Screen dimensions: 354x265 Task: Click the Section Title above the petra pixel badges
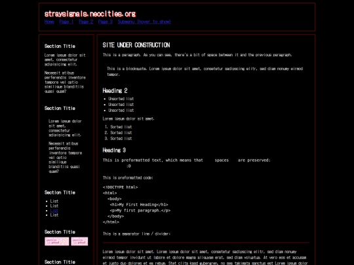tap(60, 232)
